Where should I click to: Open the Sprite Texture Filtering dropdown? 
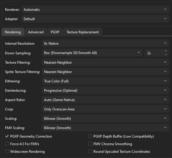[105, 72]
